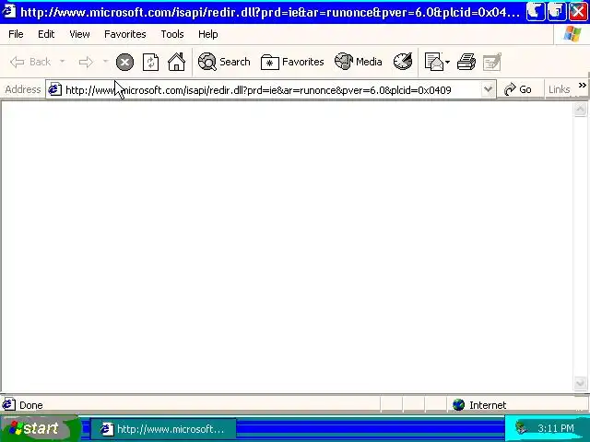Open the Forward history dropdown arrow
Screen dimensions: 590x442
click(x=106, y=62)
